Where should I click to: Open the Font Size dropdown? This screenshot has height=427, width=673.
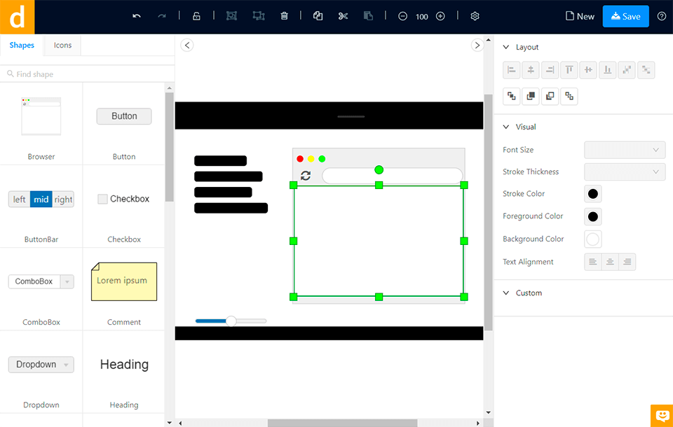point(623,150)
